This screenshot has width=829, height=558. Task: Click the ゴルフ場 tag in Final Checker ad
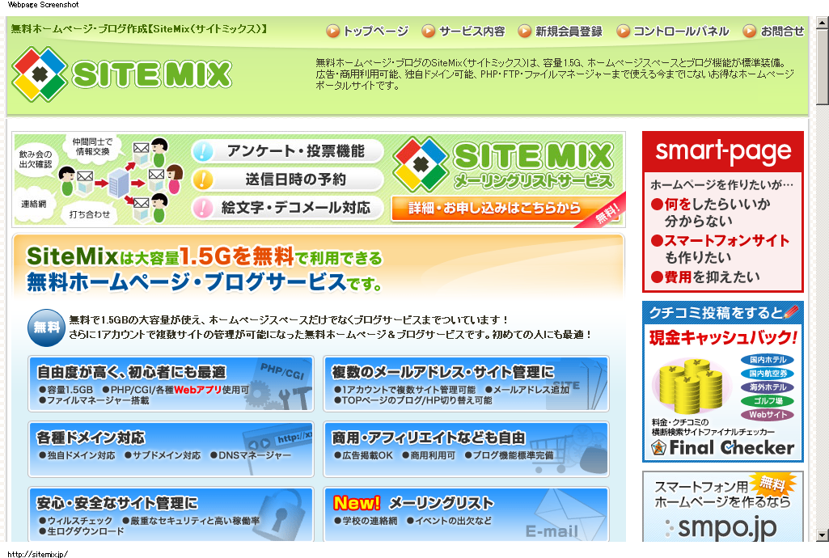coord(768,401)
